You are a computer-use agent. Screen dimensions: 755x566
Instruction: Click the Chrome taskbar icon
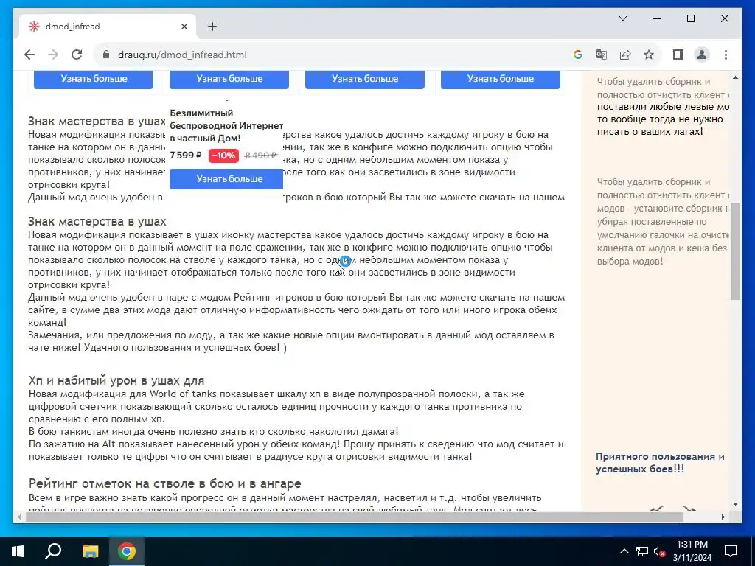click(x=127, y=551)
